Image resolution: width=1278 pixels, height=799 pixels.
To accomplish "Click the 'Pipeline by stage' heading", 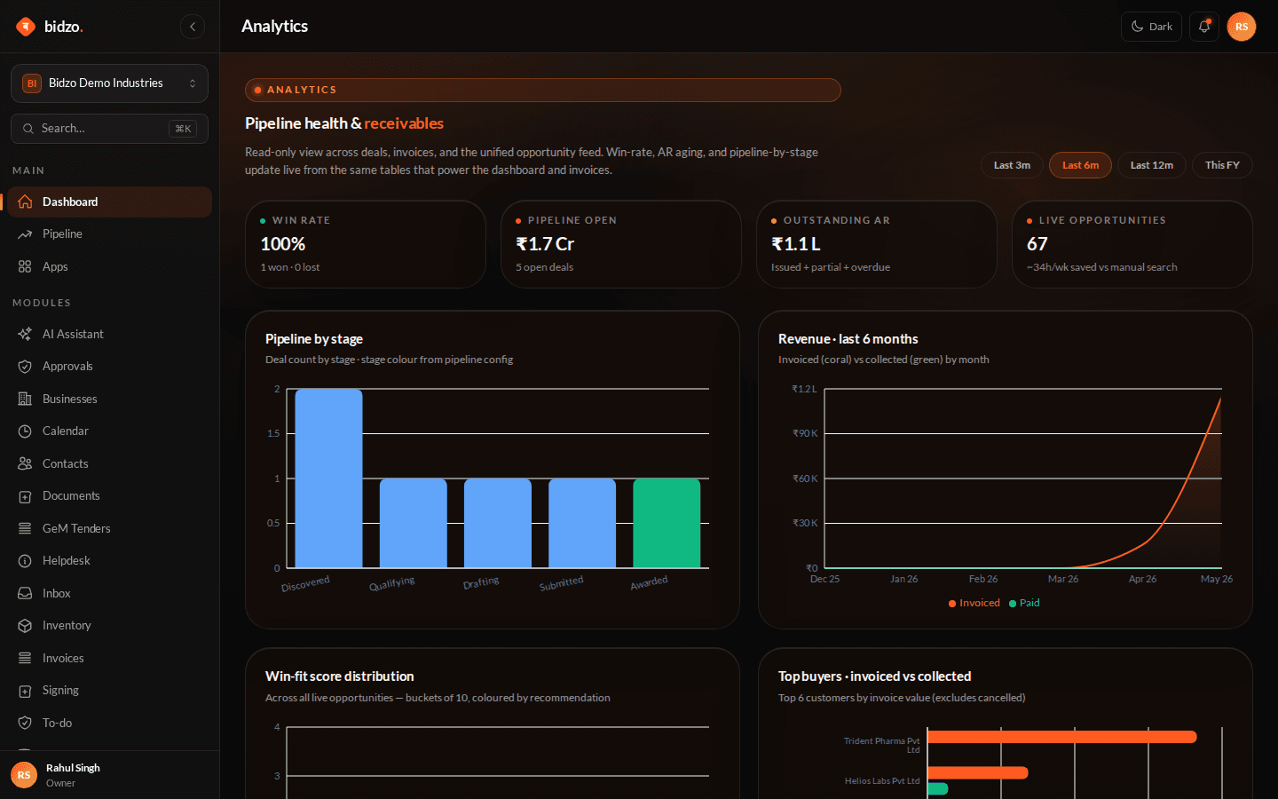I will coord(314,339).
